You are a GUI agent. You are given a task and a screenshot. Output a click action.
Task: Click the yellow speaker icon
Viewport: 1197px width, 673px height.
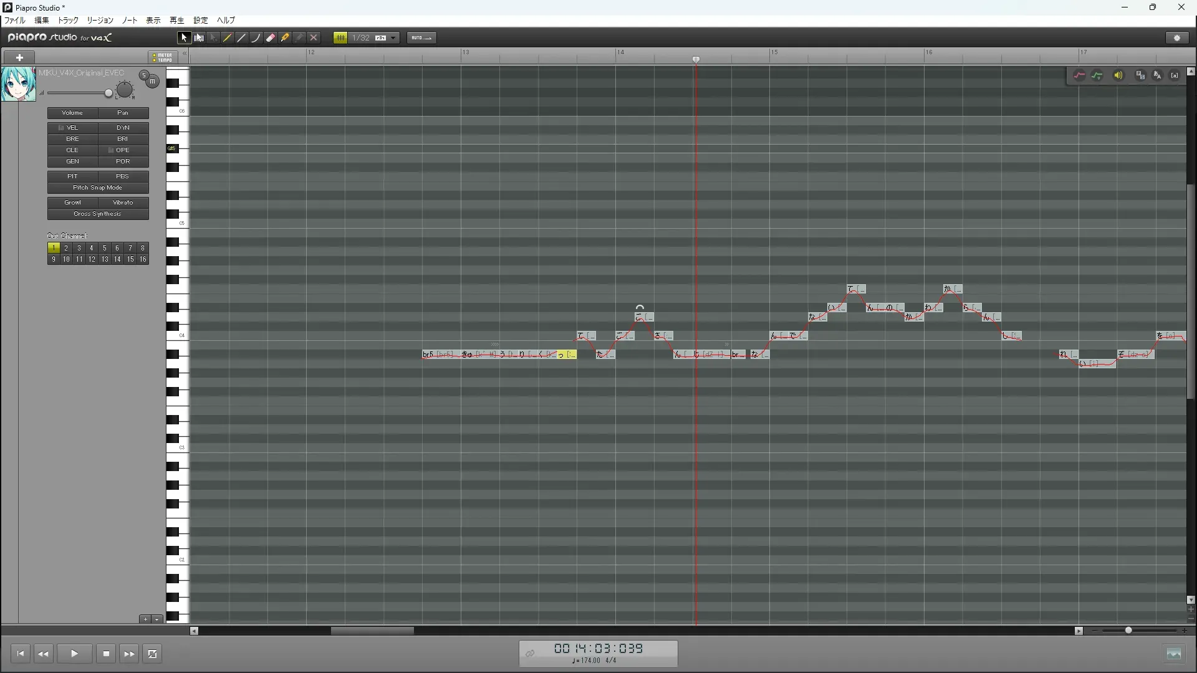(1118, 75)
